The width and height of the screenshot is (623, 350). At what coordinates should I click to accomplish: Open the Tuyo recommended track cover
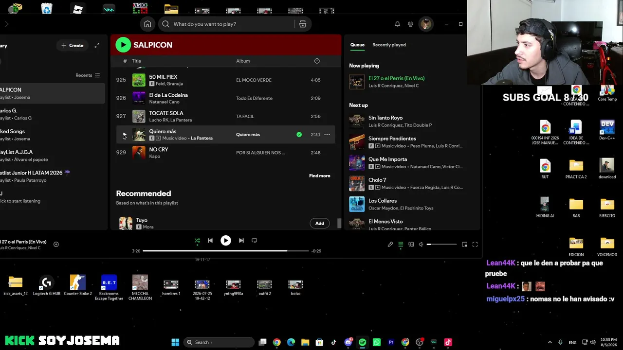pos(126,223)
